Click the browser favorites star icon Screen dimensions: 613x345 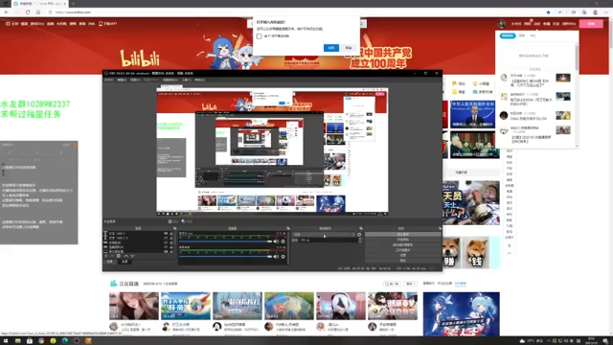tap(548, 12)
